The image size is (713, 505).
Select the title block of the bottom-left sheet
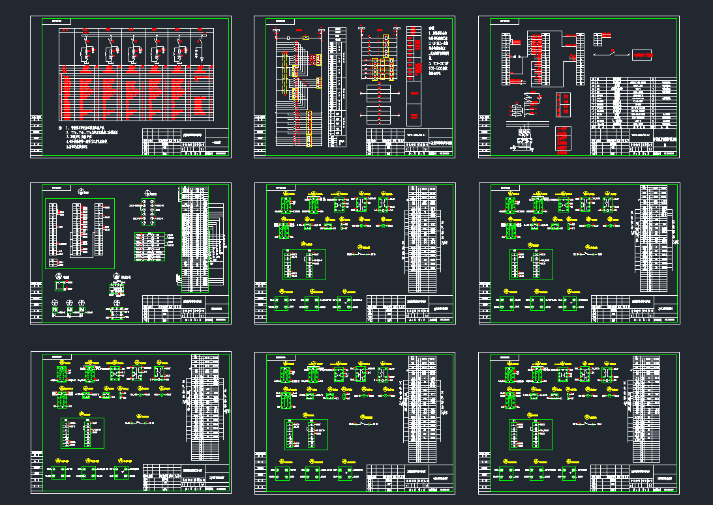coord(187,477)
